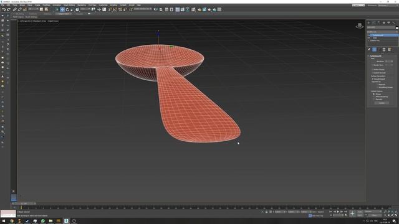Open the Material Editor icon
399x224 pixels.
pos(193,9)
